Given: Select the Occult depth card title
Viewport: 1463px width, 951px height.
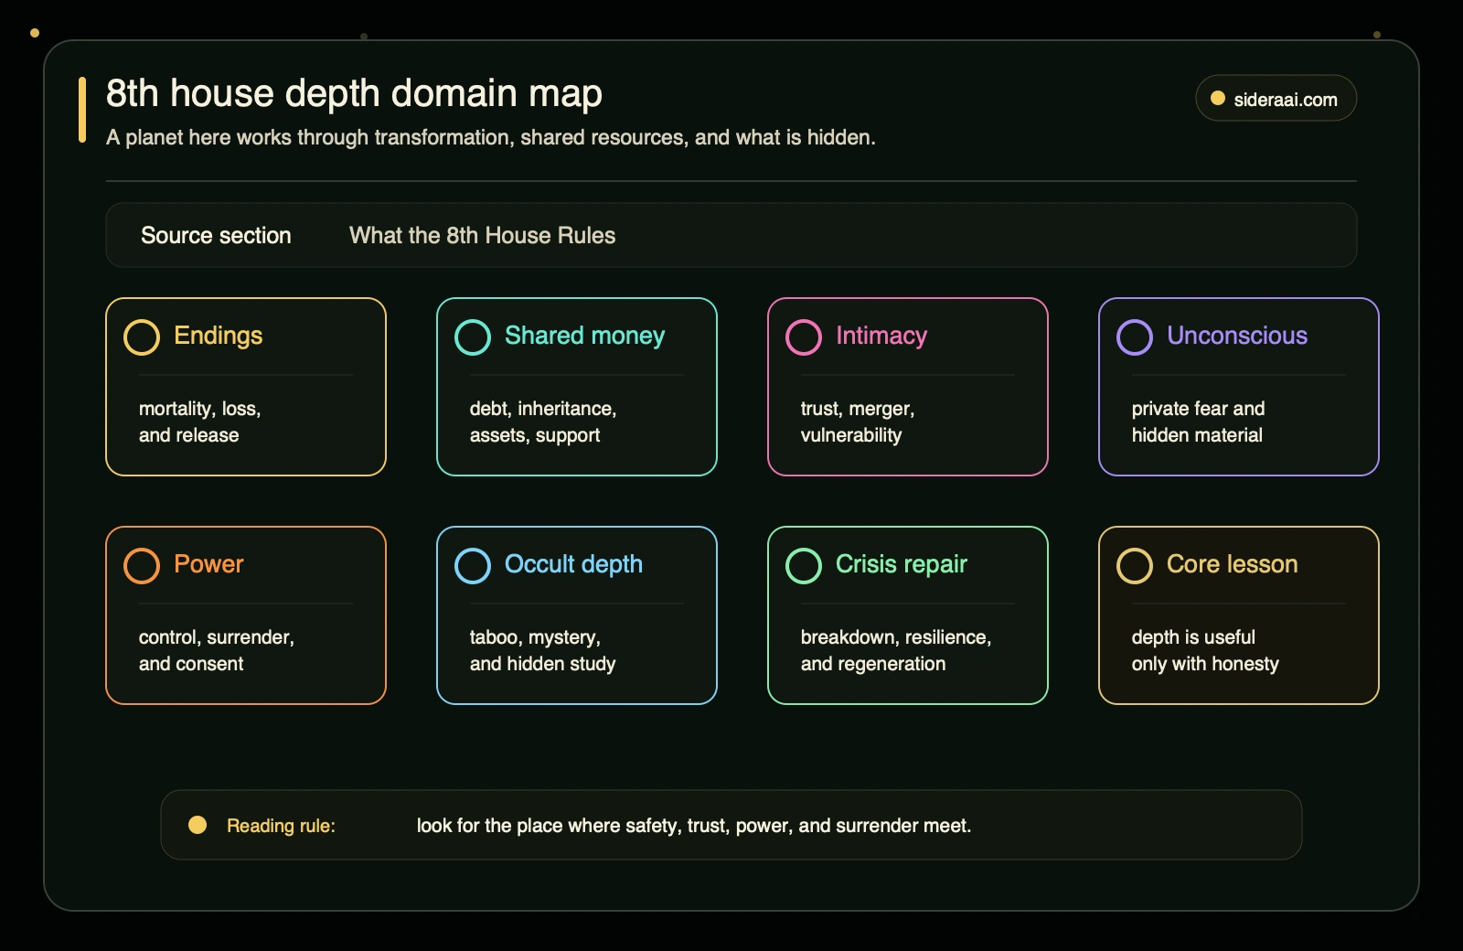Looking at the screenshot, I should (x=573, y=565).
